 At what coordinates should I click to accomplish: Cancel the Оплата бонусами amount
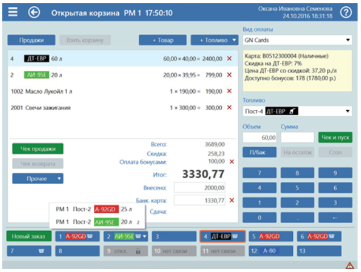(x=232, y=162)
